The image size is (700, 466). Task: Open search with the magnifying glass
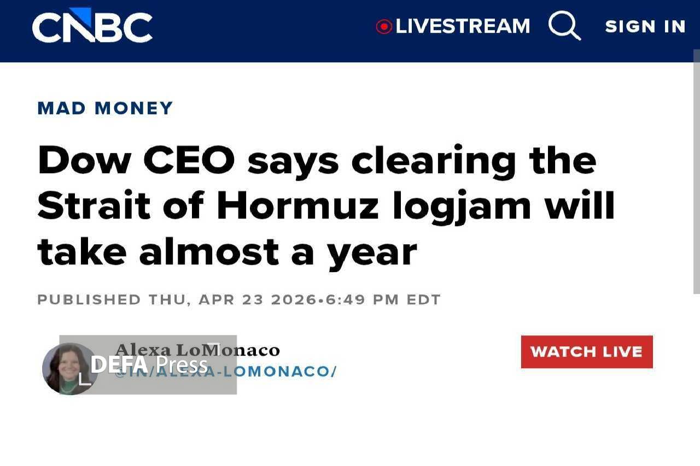point(564,26)
